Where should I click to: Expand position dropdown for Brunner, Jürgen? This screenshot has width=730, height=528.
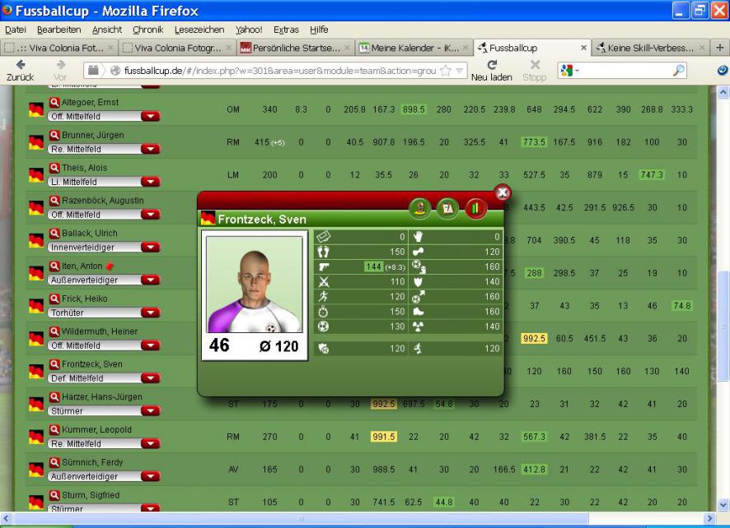click(x=150, y=149)
